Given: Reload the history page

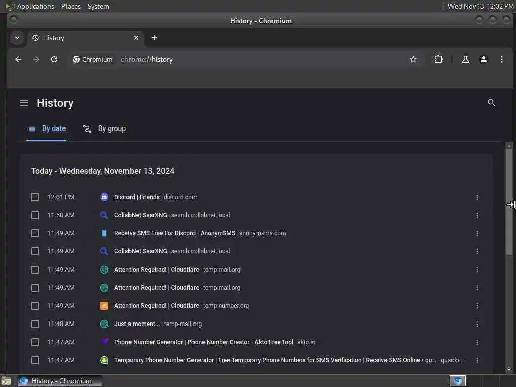Looking at the screenshot, I should 54,59.
